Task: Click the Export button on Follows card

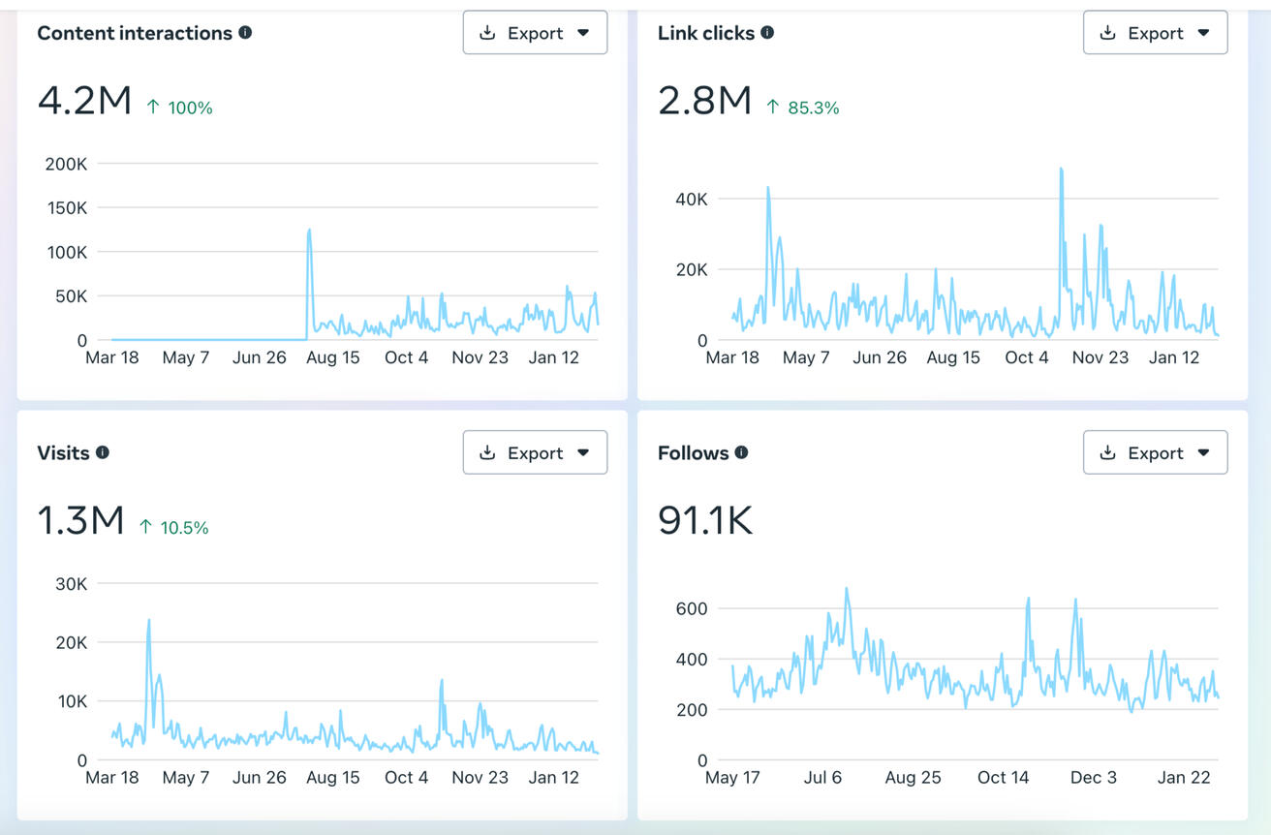Action: (x=1155, y=451)
